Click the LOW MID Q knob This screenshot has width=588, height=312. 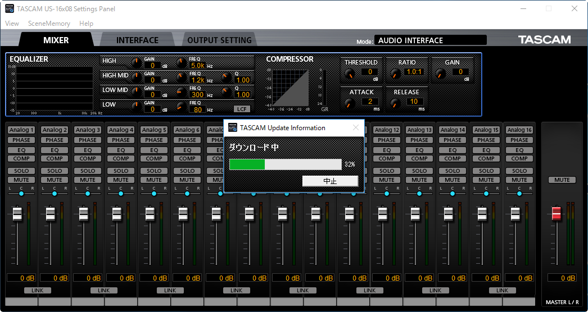pos(226,92)
